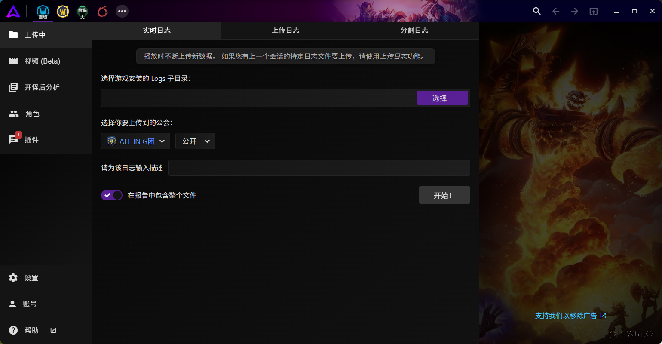Click the purple Archon logo icon
This screenshot has width=662, height=344.
point(13,12)
